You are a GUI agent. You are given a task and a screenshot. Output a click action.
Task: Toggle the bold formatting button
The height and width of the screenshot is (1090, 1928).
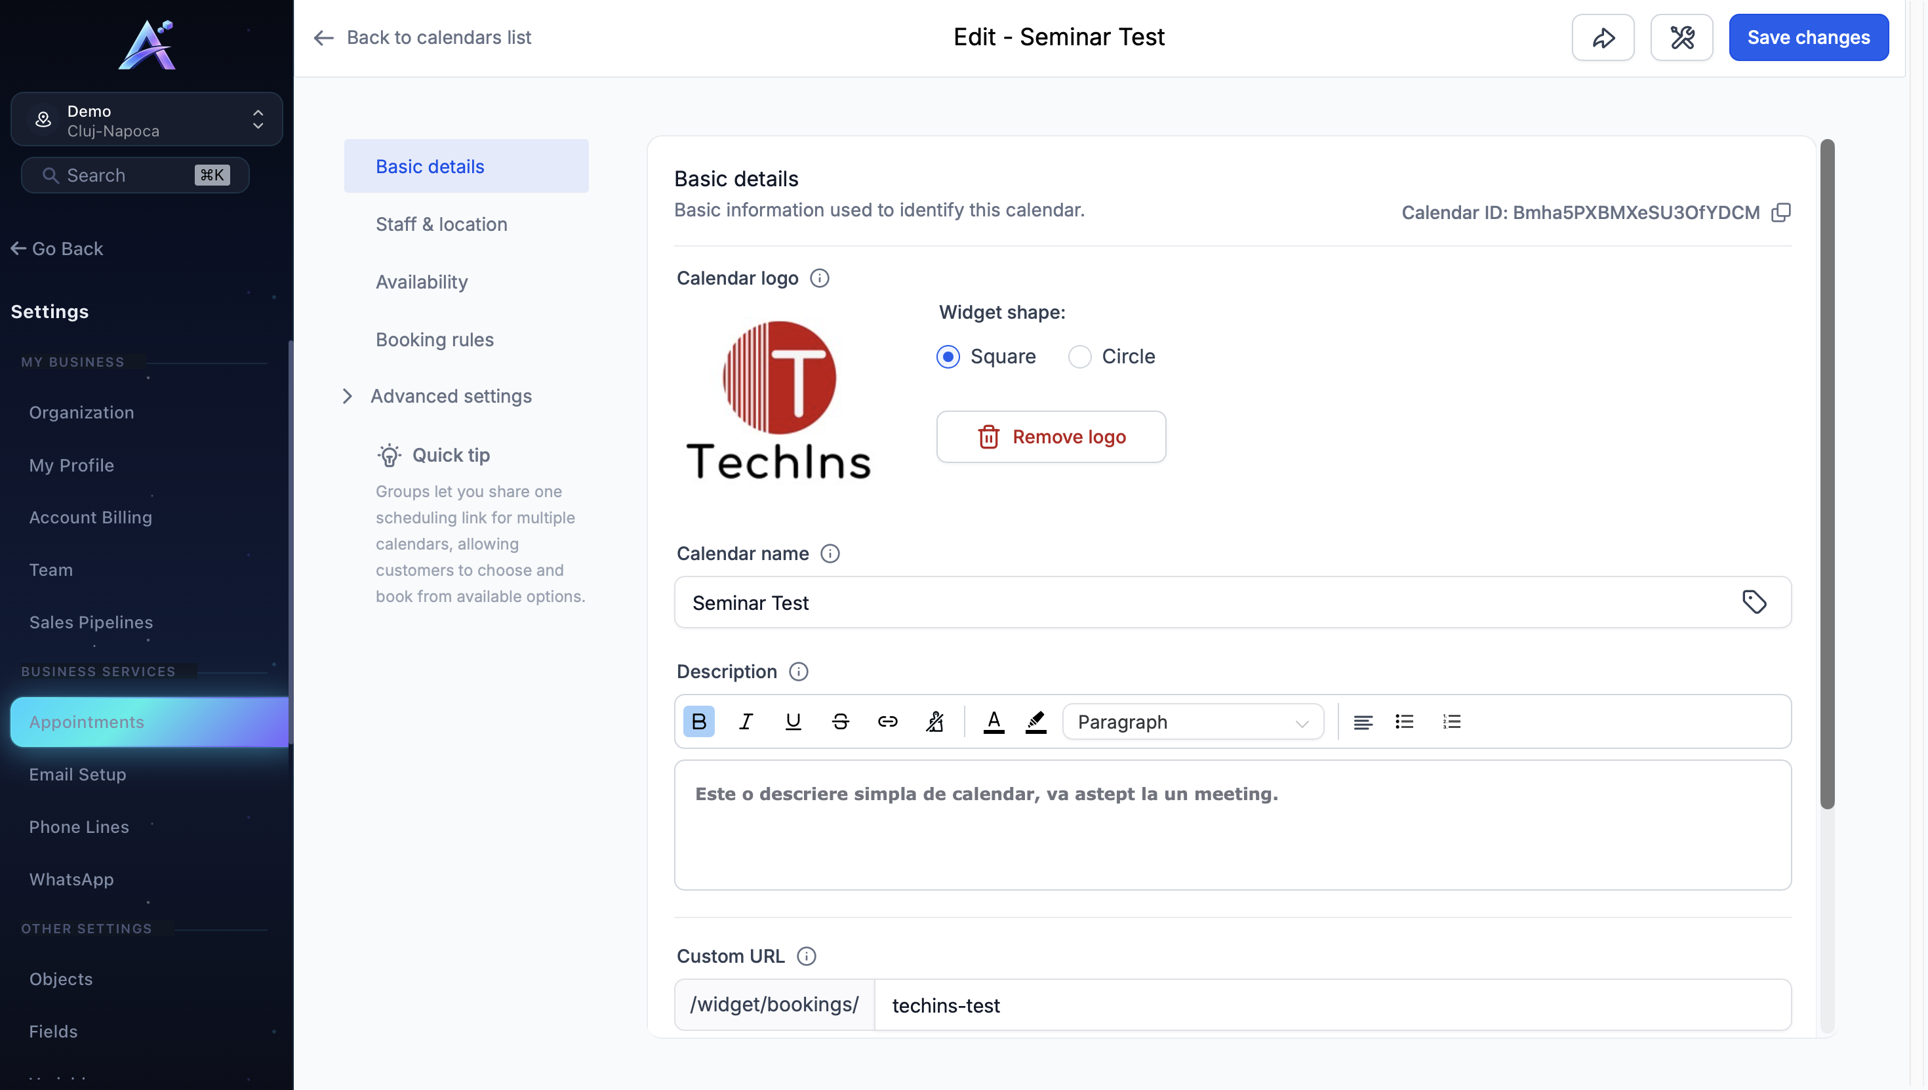(x=698, y=721)
